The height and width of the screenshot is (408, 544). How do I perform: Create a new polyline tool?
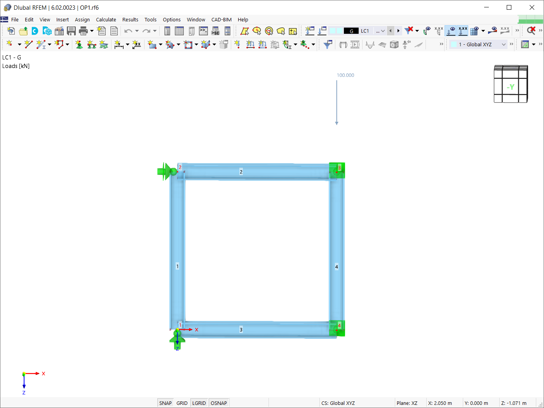coord(59,44)
